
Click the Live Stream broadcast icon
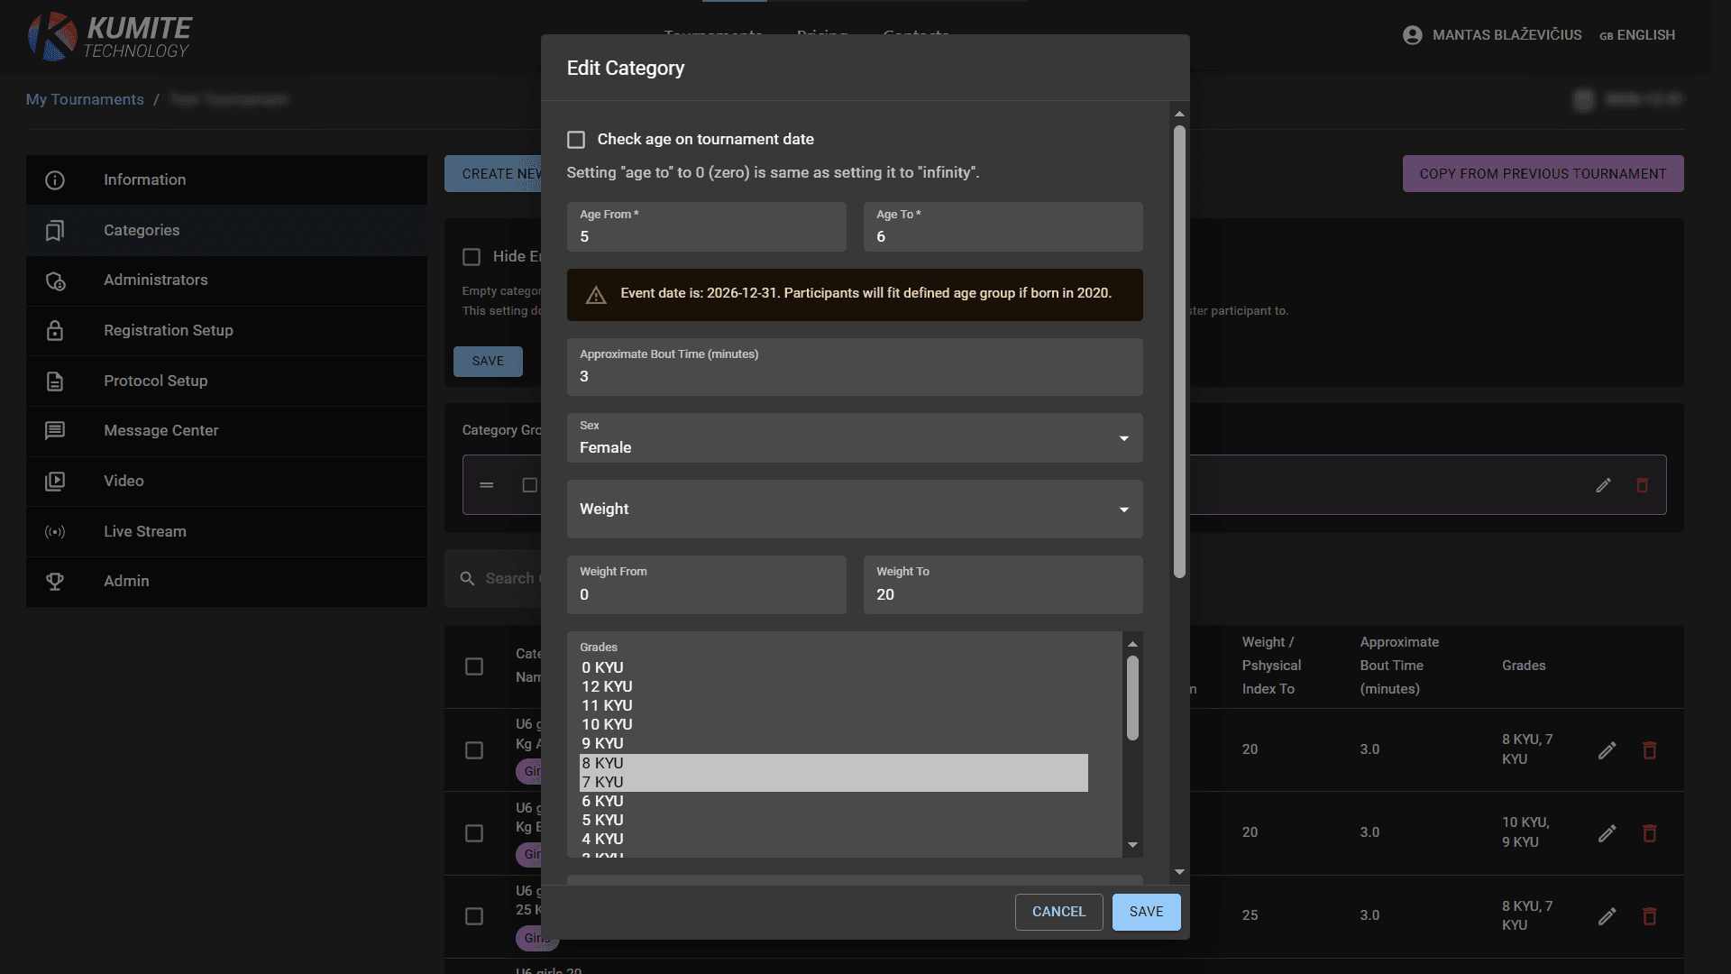pos(55,532)
